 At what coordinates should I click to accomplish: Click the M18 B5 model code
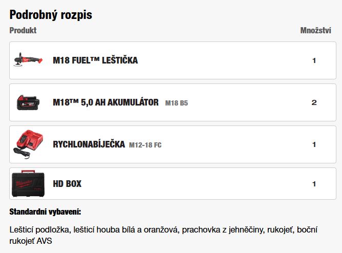(177, 103)
